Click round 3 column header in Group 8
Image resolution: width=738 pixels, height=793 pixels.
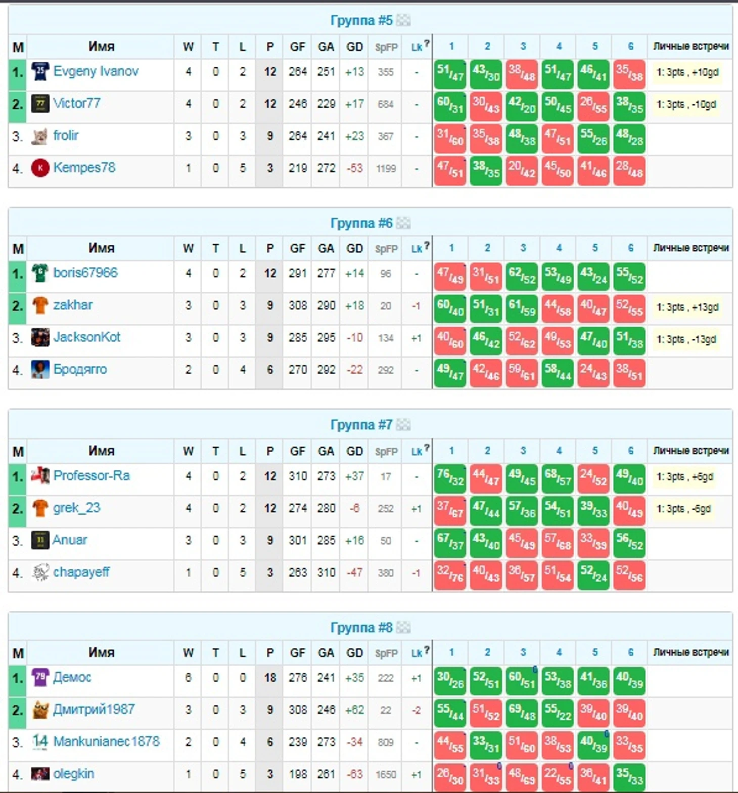pyautogui.click(x=523, y=652)
